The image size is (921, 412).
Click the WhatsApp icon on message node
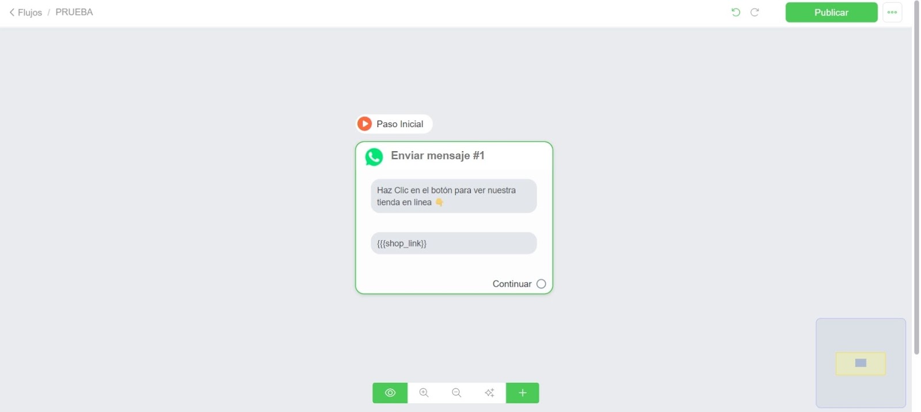click(x=374, y=157)
